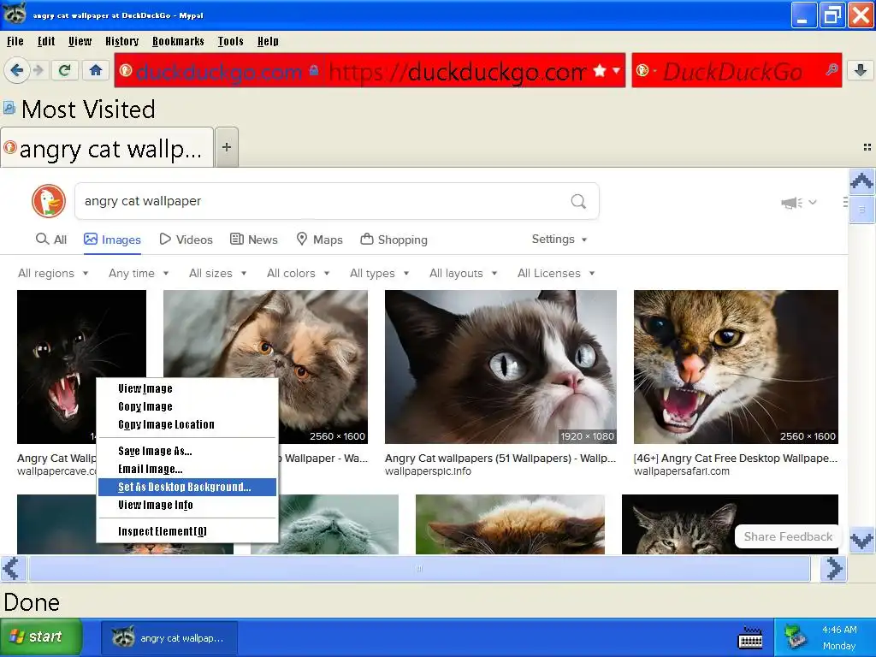Open the History menu
The image size is (876, 657).
[x=121, y=41]
